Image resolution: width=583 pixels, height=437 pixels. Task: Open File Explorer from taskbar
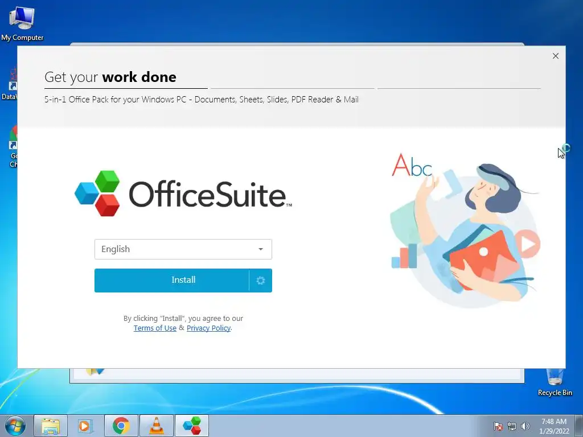click(x=51, y=426)
